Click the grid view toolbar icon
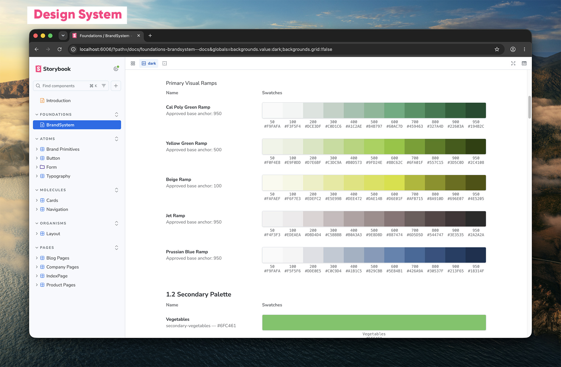Viewport: 561px width, 367px height. pyautogui.click(x=133, y=63)
